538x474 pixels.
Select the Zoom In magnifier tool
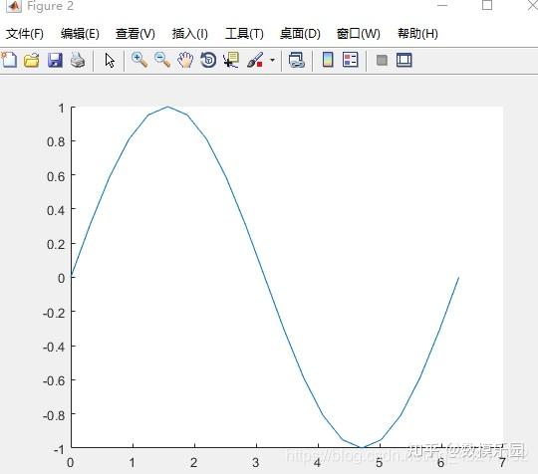139,60
